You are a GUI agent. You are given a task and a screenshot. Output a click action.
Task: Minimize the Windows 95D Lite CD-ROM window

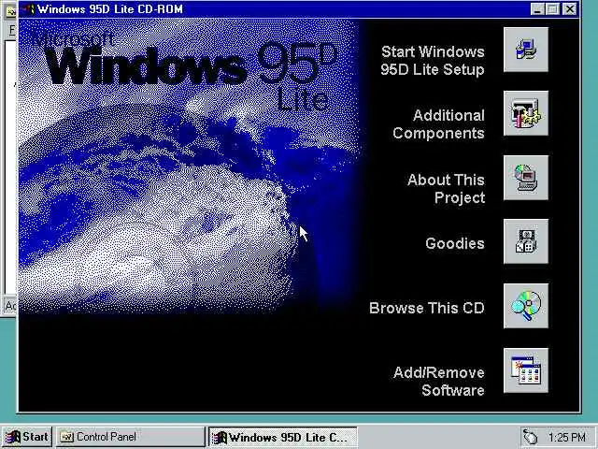[x=537, y=9]
